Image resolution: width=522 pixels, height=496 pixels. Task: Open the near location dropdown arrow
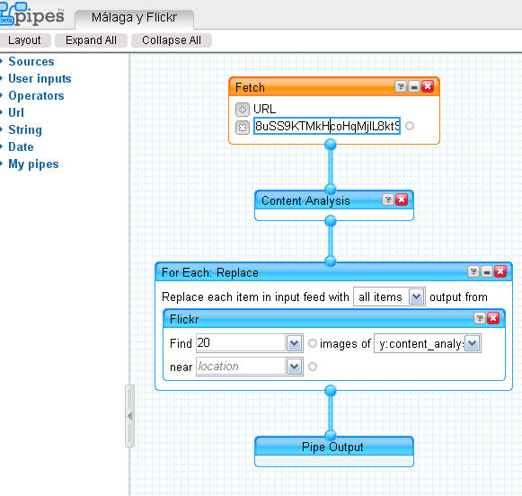coord(294,367)
